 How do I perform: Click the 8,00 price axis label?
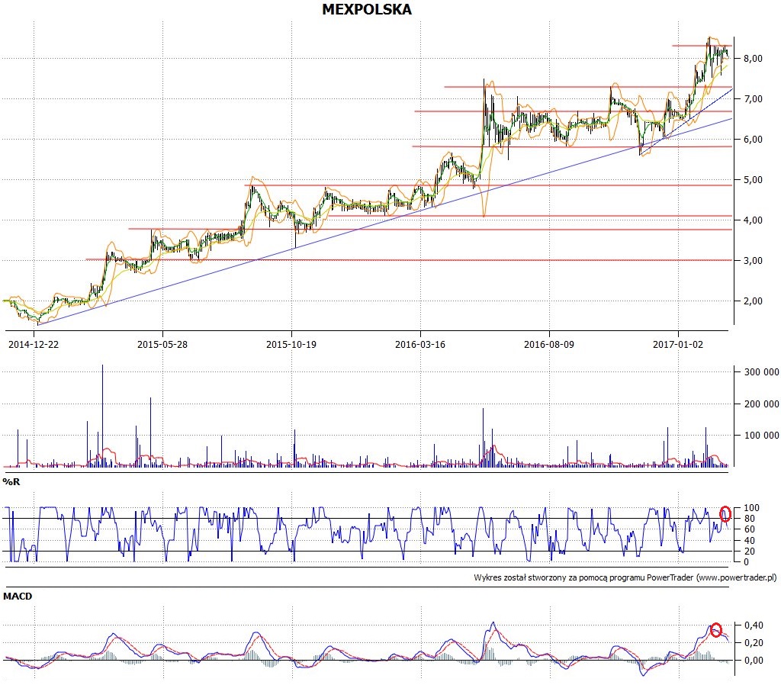[753, 58]
